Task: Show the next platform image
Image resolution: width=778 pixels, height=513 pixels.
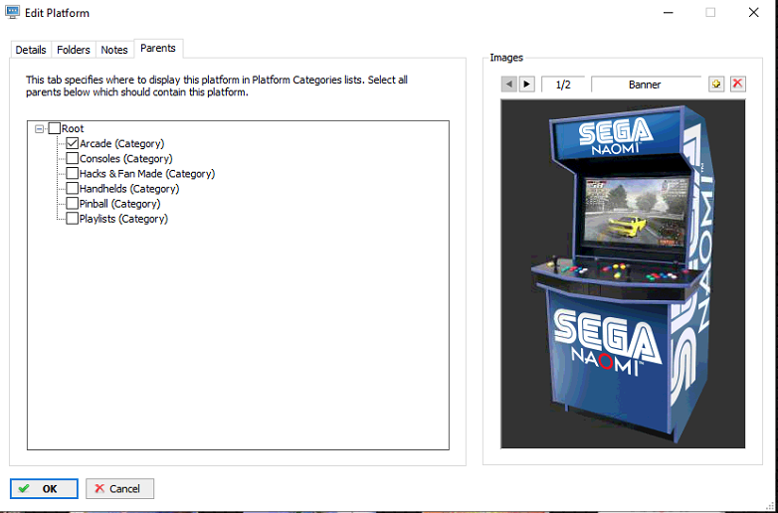Action: point(526,85)
